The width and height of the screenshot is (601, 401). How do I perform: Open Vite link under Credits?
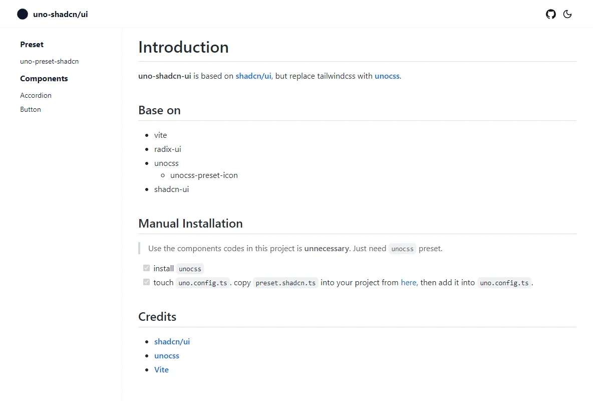click(x=161, y=370)
